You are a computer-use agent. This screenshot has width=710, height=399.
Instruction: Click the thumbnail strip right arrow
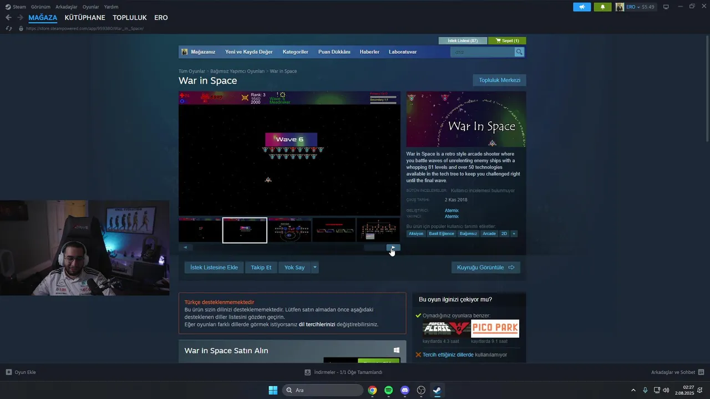pos(393,248)
